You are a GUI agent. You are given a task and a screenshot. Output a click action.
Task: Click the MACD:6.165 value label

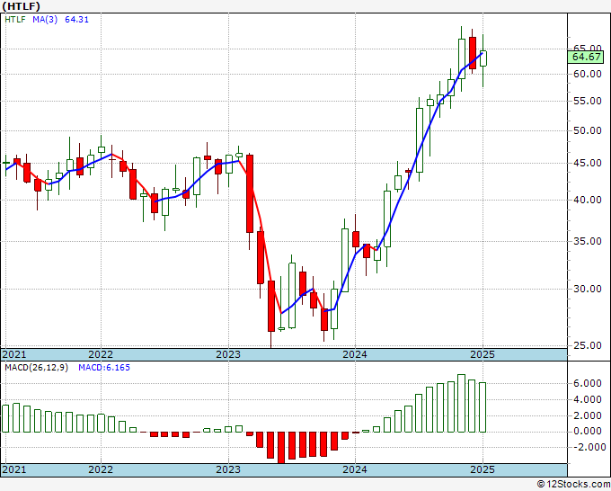click(104, 368)
